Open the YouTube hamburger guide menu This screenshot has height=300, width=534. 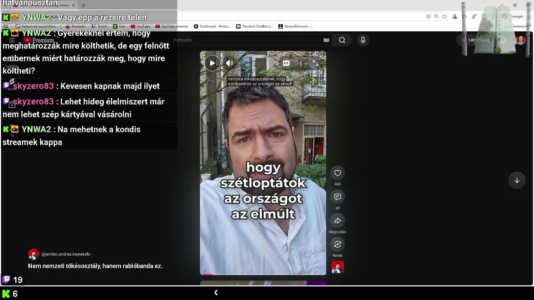click(12, 40)
